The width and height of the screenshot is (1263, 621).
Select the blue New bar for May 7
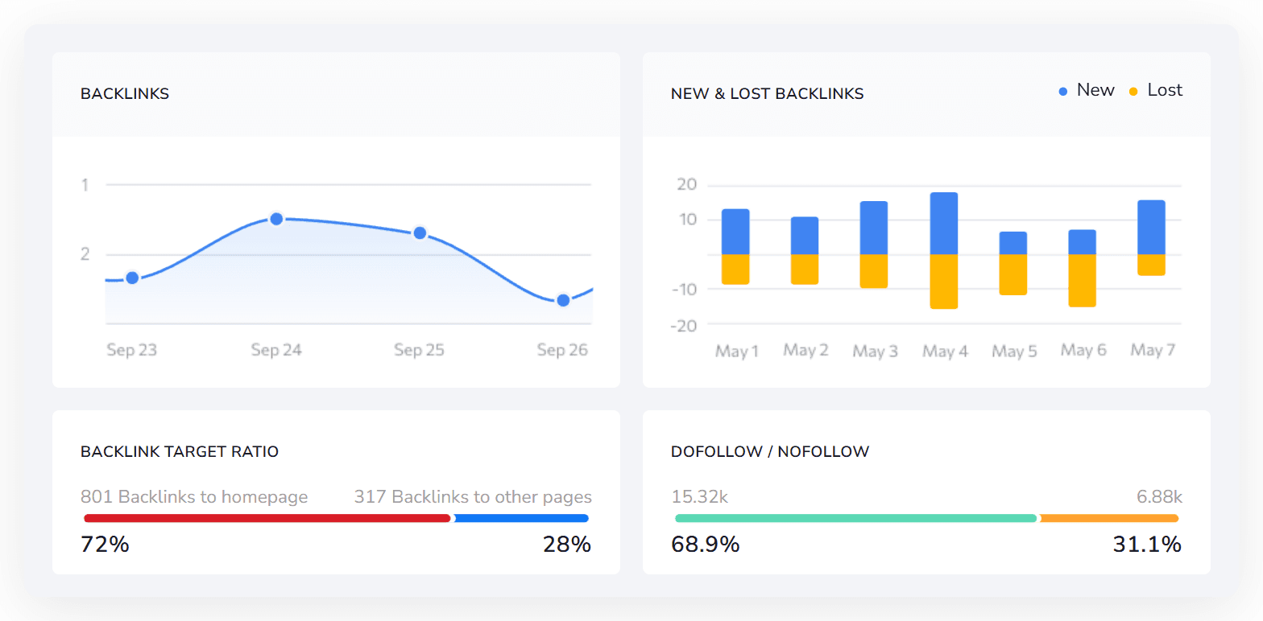(x=1152, y=227)
